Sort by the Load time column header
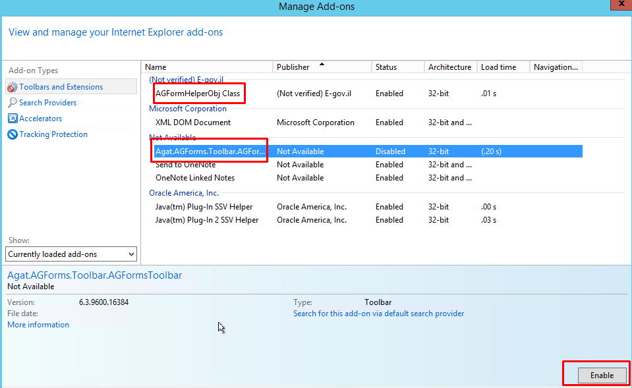Image resolution: width=632 pixels, height=388 pixels. coord(503,67)
